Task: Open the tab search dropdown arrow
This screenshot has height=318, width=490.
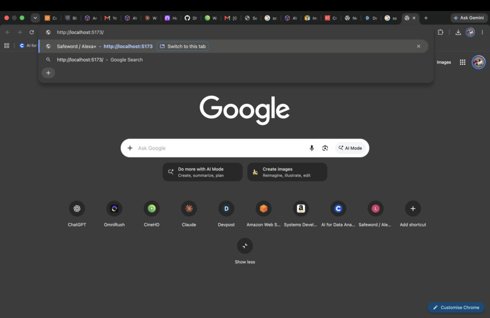Action: click(35, 18)
